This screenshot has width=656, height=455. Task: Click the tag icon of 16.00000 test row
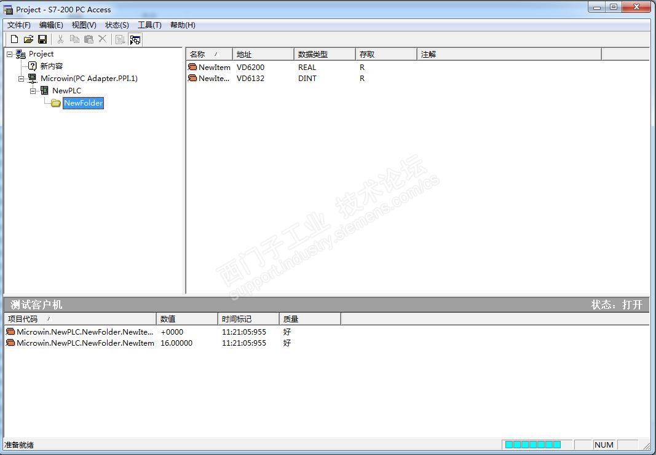point(10,343)
